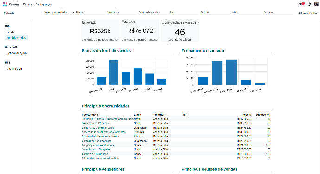Viewport: 320px width, 174px height.
Task: Open the Painéis menu item
Action: click(x=27, y=4)
